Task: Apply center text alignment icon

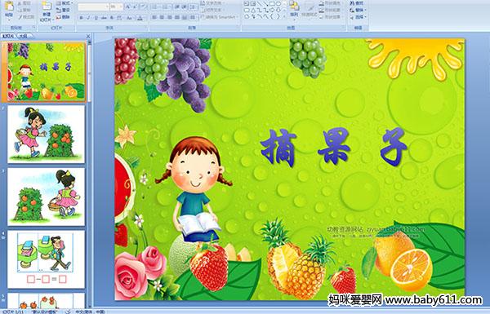Action: point(162,17)
